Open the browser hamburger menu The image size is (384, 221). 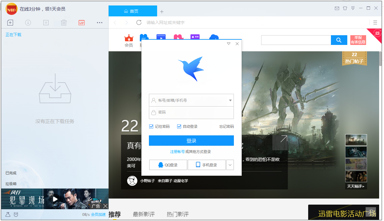tap(375, 22)
